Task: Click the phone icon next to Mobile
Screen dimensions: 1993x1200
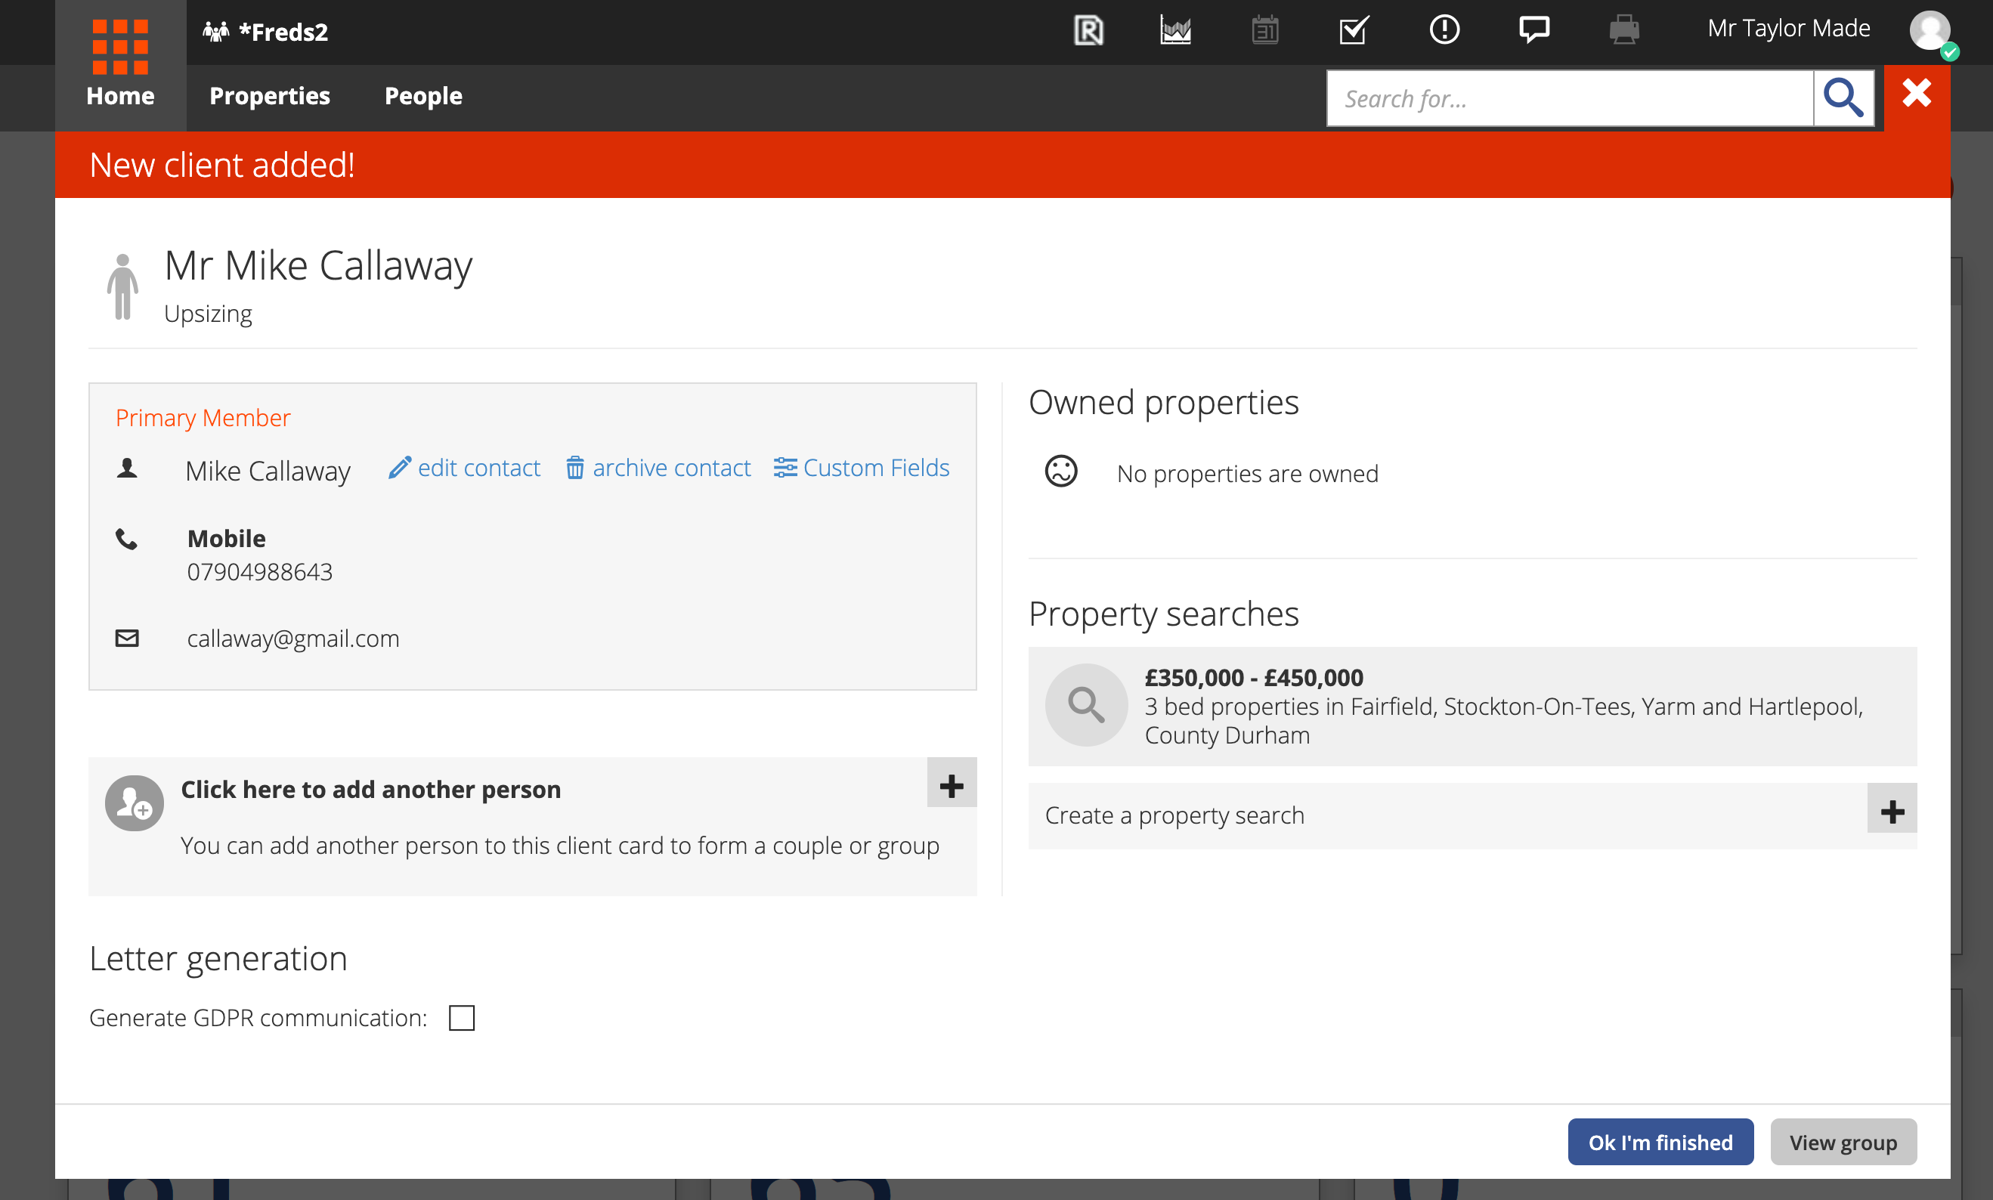Action: [126, 539]
